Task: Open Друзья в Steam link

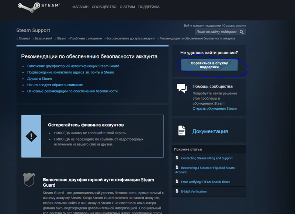Action: pyautogui.click(x=39, y=79)
